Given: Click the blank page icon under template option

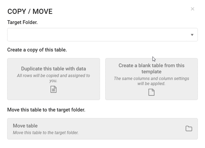Looking at the screenshot, I should 151,92.
